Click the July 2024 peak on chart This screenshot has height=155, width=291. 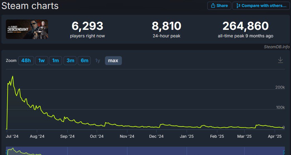click(13, 76)
